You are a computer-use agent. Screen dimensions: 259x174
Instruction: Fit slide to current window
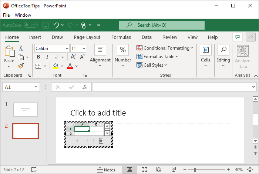click(x=250, y=170)
